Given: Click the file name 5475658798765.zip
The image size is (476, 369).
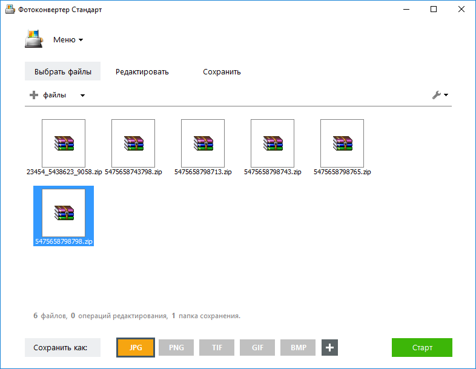Looking at the screenshot, I should tap(342, 172).
